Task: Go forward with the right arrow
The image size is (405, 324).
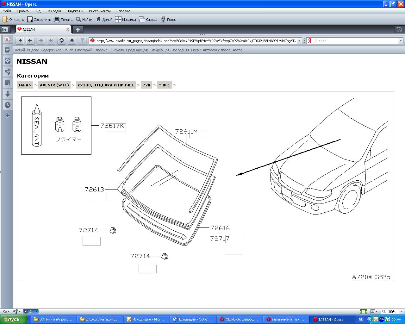Action: point(40,40)
